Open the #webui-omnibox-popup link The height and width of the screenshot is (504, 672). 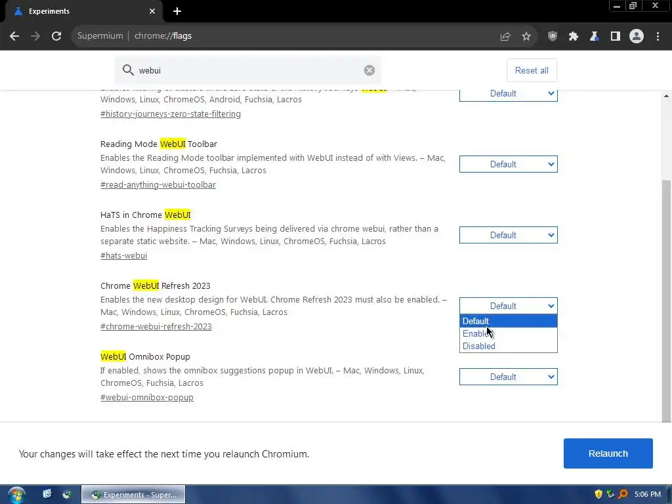(146, 397)
